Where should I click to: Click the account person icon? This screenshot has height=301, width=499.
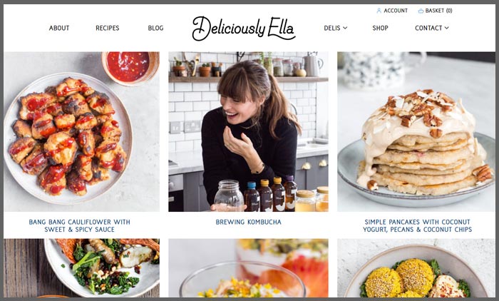(x=379, y=11)
